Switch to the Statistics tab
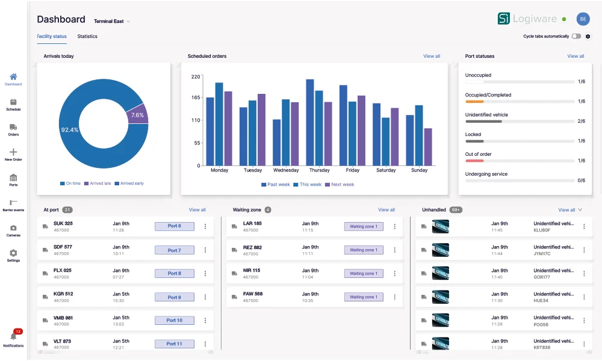 point(87,37)
